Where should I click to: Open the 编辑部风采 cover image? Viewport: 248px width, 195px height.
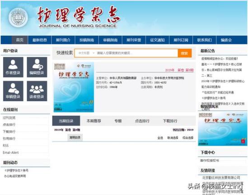pyautogui.click(x=222, y=129)
